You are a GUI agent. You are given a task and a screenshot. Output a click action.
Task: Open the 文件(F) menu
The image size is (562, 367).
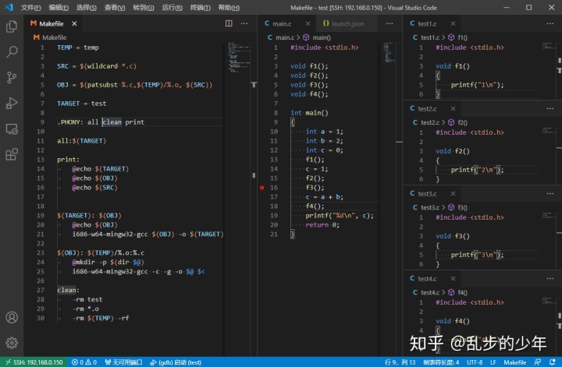tap(30, 8)
